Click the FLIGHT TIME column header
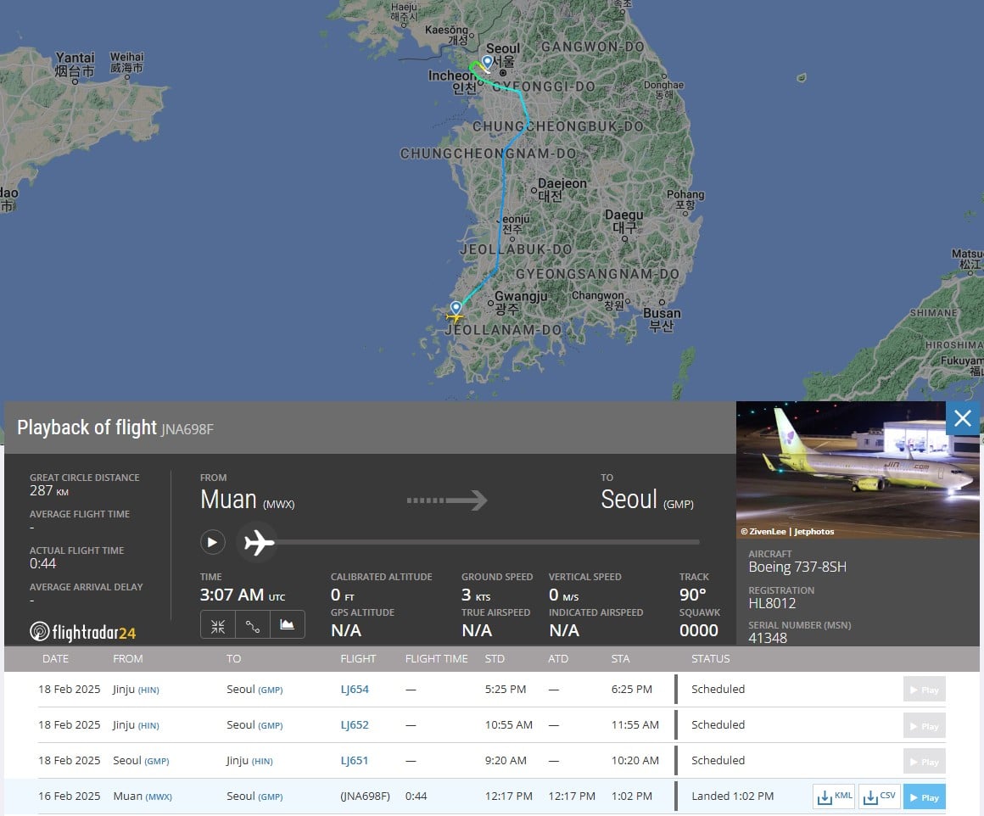This screenshot has width=984, height=816. (x=437, y=658)
